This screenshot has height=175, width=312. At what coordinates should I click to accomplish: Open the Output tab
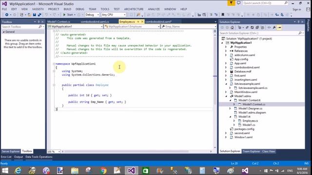point(19,157)
